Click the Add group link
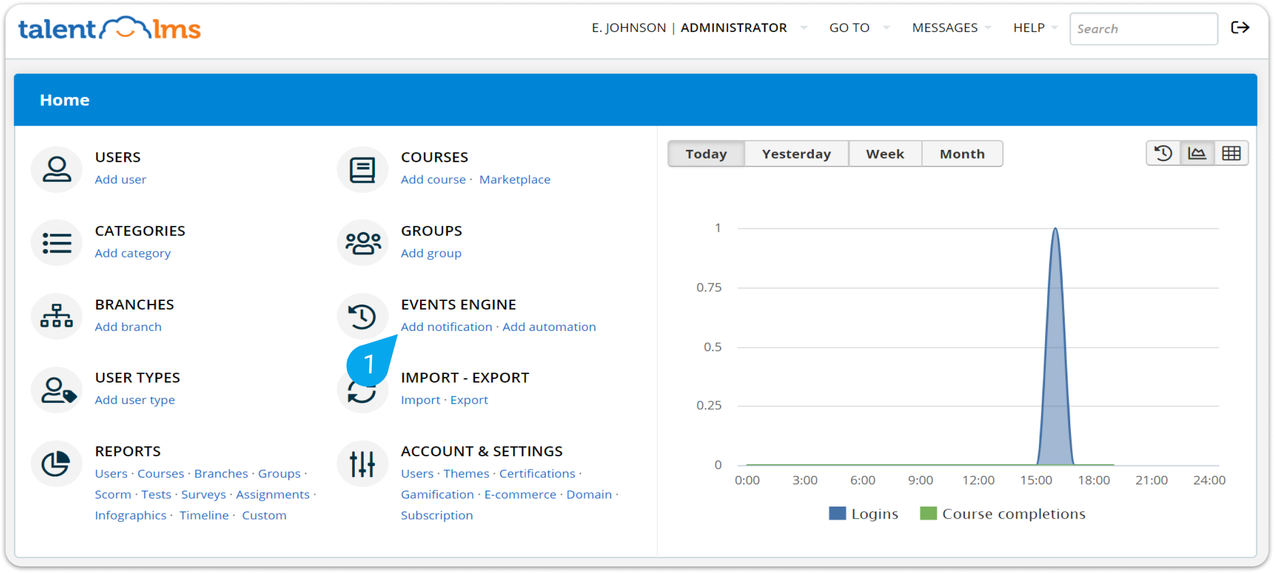This screenshot has height=573, width=1274. click(x=431, y=253)
